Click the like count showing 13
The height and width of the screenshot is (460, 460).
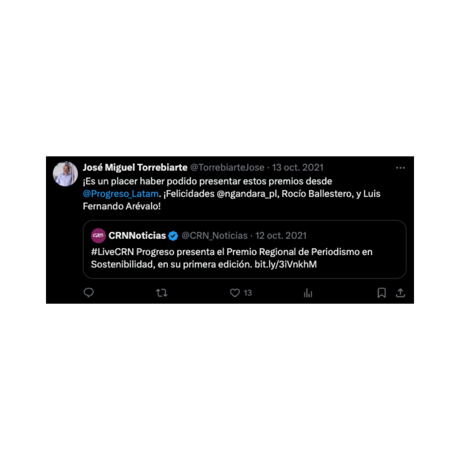coord(248,293)
